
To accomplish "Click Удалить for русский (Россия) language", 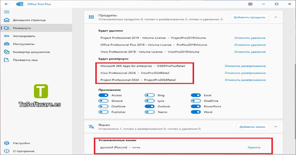I will 254,147.
